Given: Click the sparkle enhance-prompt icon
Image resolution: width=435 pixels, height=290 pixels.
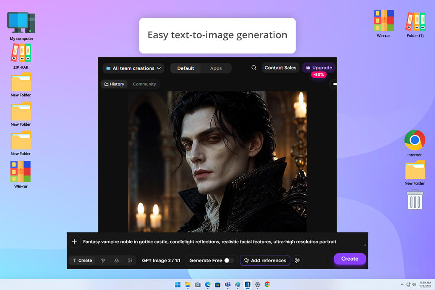Looking at the screenshot, I should [x=297, y=260].
